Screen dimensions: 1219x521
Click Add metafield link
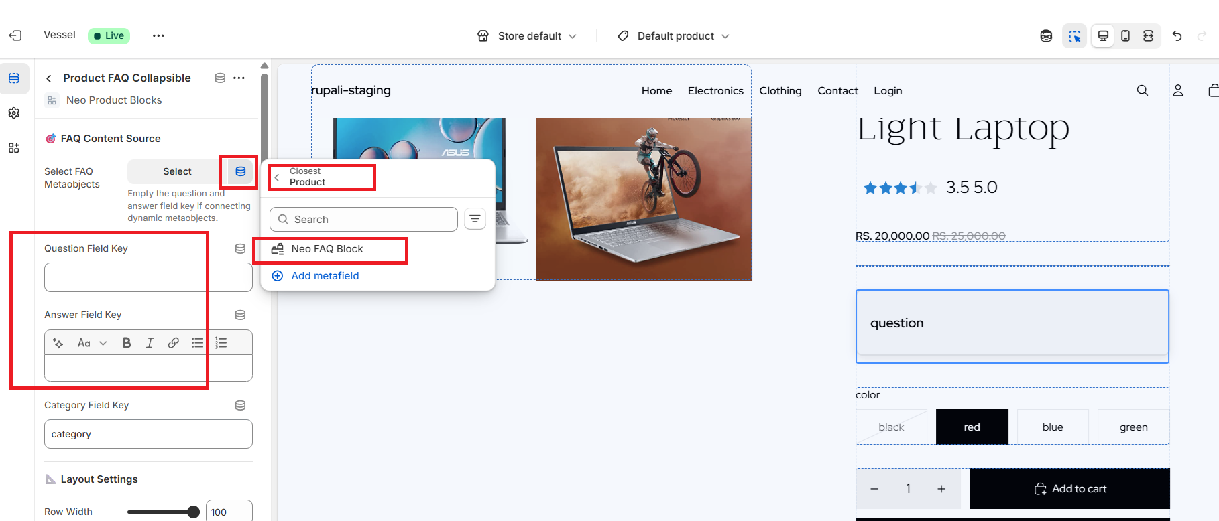(x=325, y=276)
